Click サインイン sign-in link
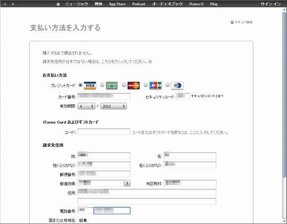This screenshot has height=224, width=287. coord(271,4)
